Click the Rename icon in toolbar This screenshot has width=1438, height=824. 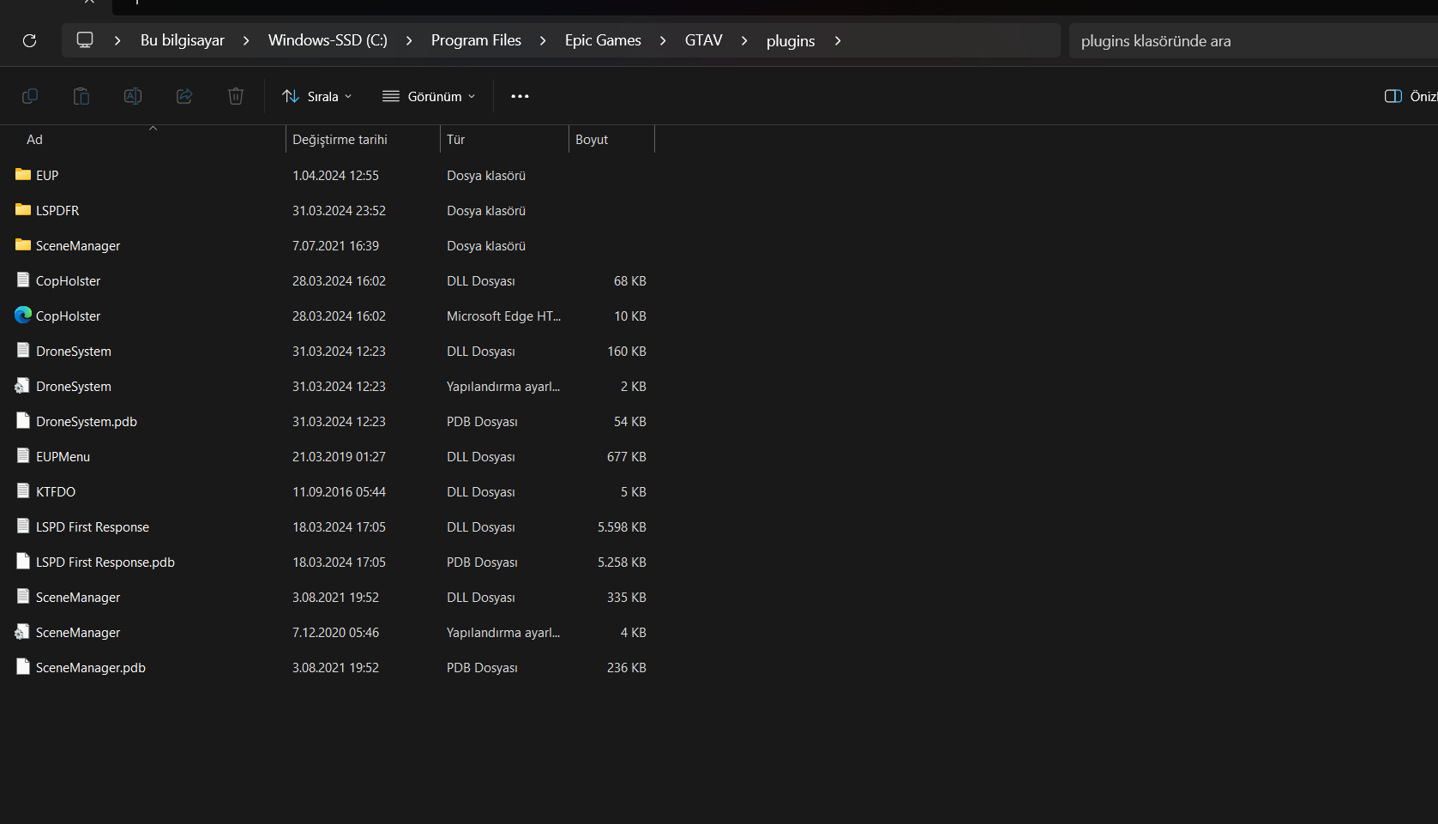click(x=133, y=96)
